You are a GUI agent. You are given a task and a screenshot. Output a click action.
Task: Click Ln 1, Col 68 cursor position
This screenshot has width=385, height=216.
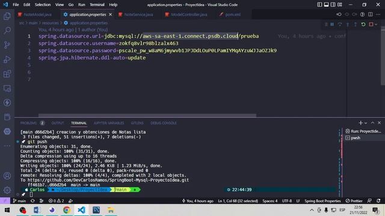coord(238,201)
